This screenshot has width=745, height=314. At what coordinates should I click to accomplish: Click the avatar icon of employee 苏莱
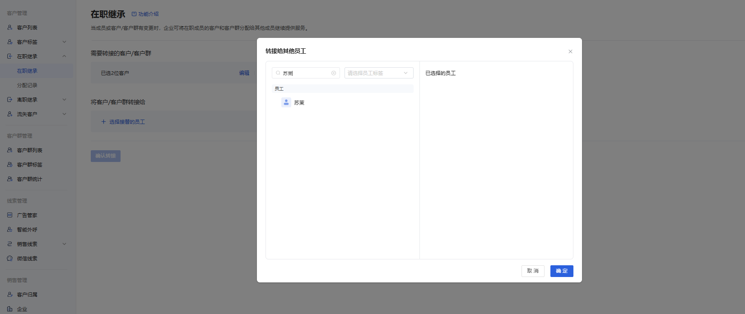286,102
